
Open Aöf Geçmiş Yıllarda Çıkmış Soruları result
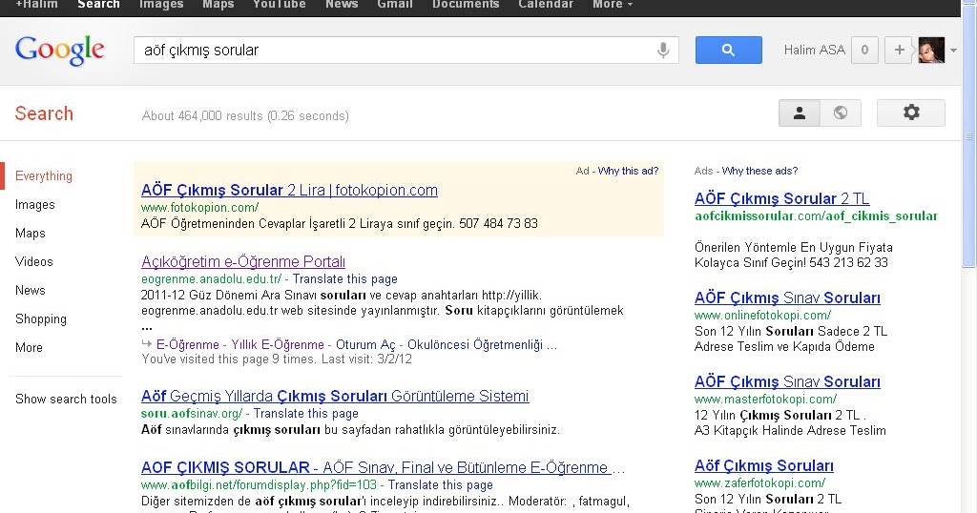click(335, 397)
